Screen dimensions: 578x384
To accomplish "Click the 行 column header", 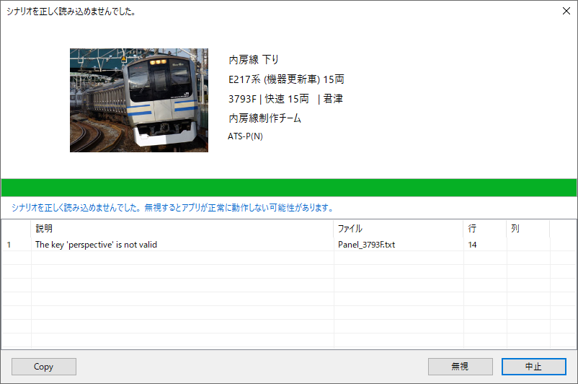I will point(472,229).
